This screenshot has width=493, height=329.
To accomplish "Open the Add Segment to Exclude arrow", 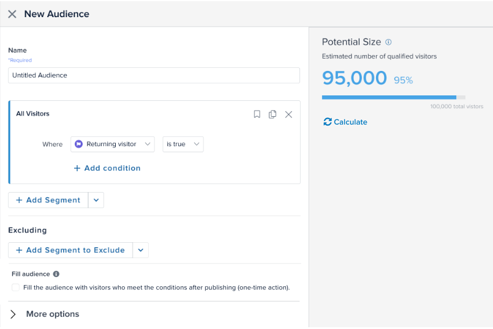I will point(140,250).
